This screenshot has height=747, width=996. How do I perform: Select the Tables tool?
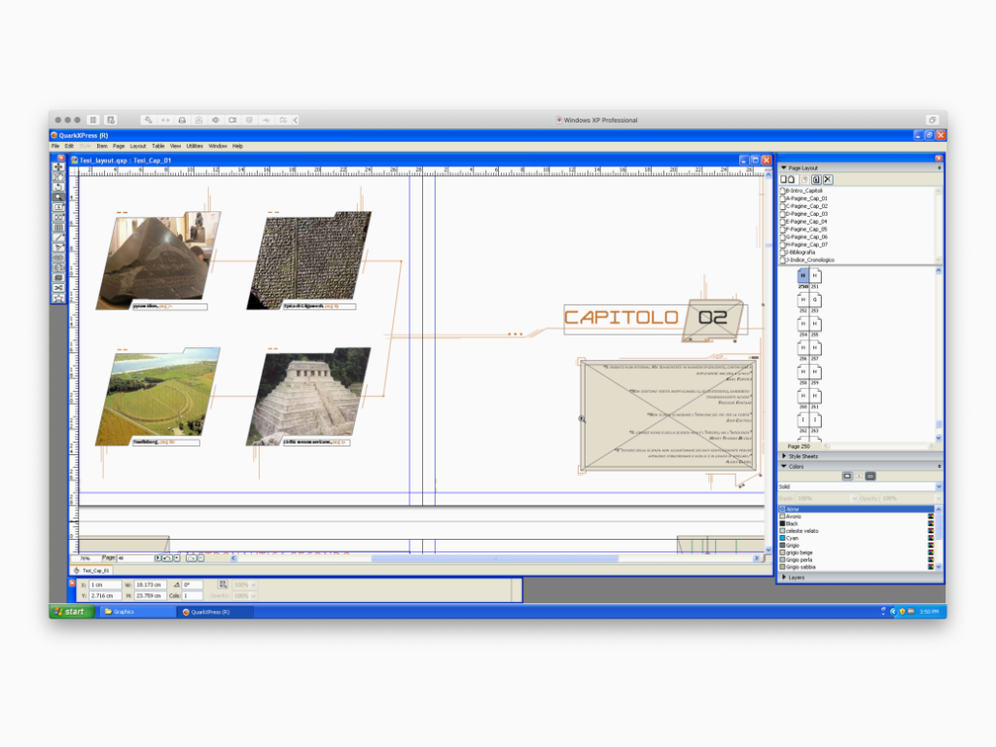58,228
